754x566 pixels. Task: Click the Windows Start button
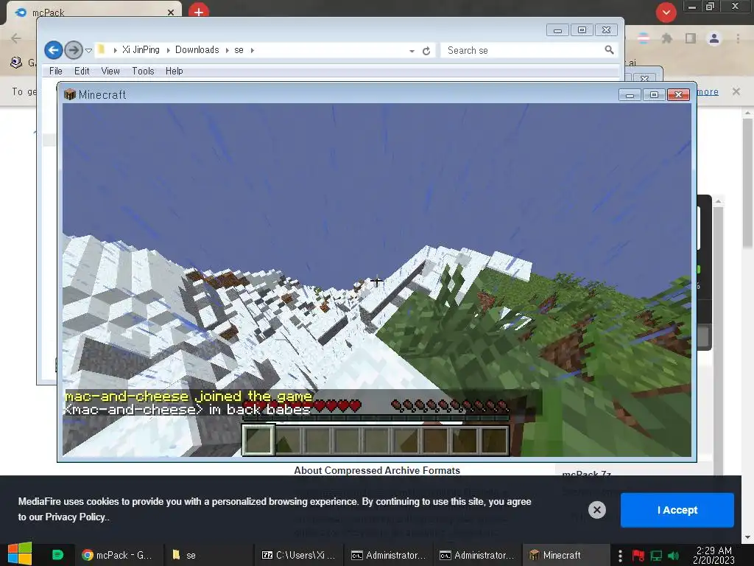click(20, 554)
